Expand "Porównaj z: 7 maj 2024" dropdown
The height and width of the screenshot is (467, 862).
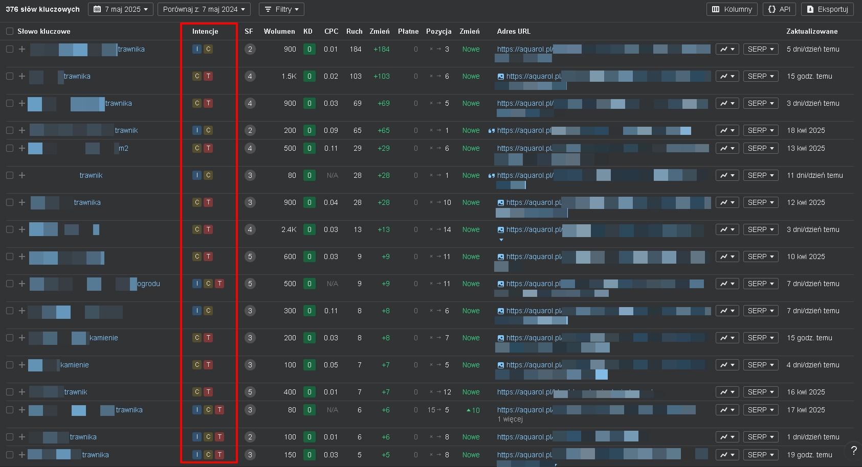click(x=204, y=9)
